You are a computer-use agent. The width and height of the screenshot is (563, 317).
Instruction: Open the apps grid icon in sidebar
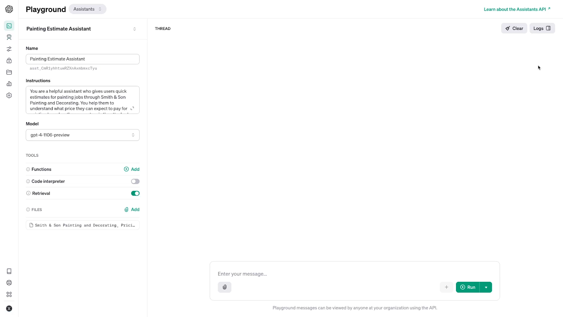[9, 294]
